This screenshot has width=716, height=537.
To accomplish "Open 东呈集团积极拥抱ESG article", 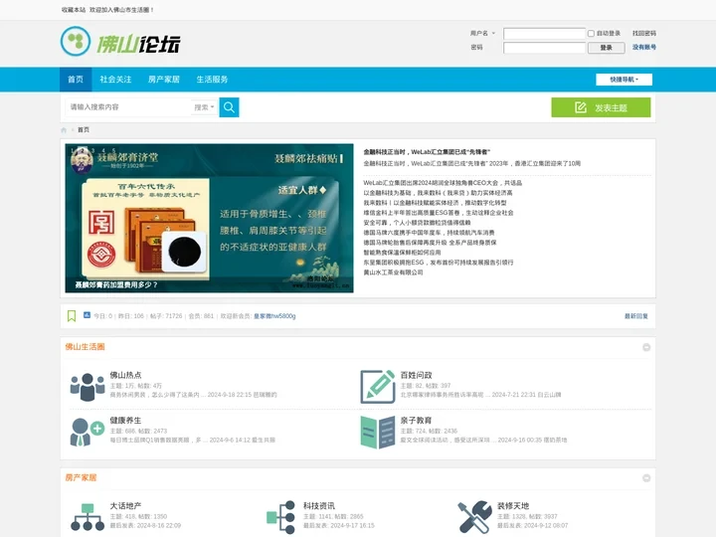I will tap(439, 263).
